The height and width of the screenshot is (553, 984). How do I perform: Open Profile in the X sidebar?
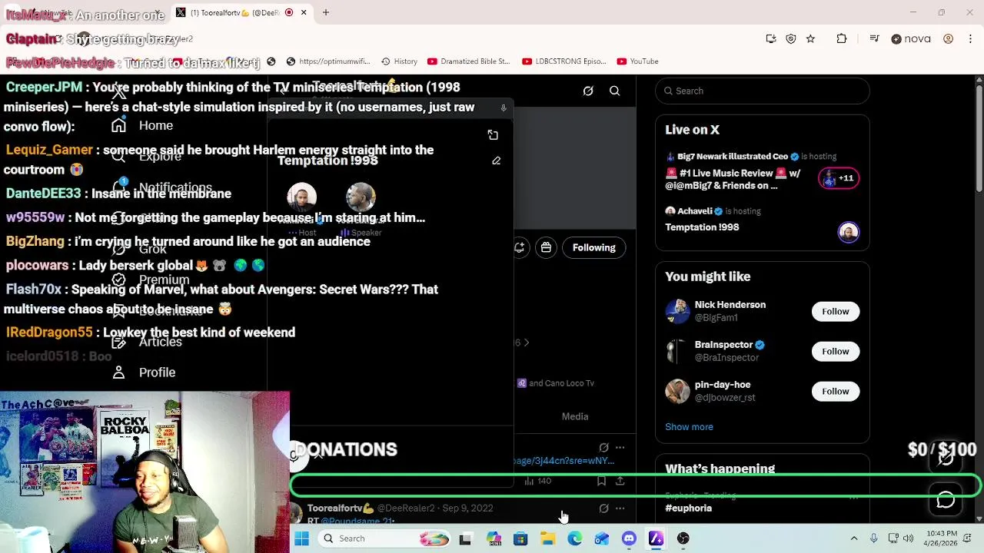click(x=143, y=373)
